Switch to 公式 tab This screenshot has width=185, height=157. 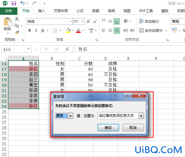(x=80, y=11)
